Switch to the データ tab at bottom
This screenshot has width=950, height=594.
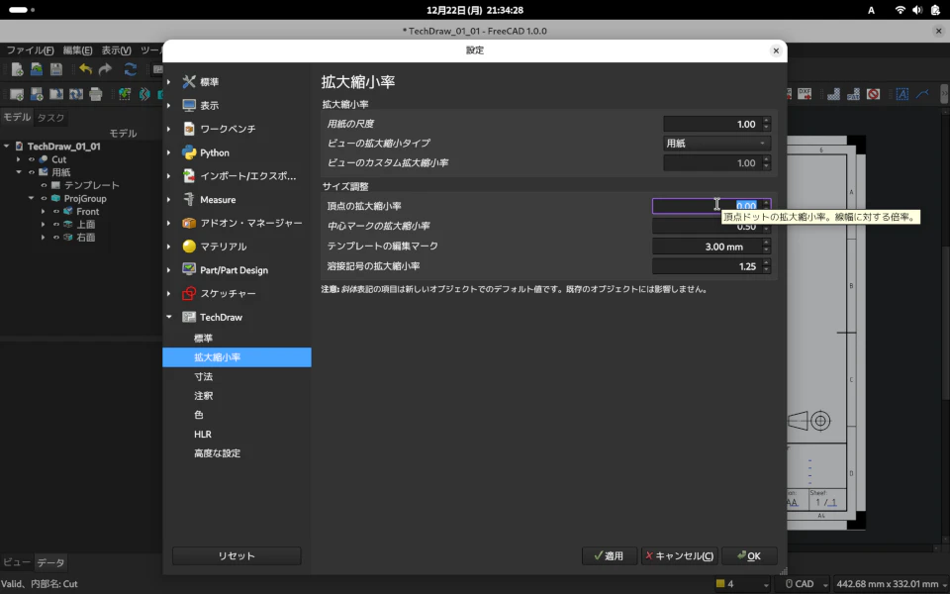pos(50,562)
